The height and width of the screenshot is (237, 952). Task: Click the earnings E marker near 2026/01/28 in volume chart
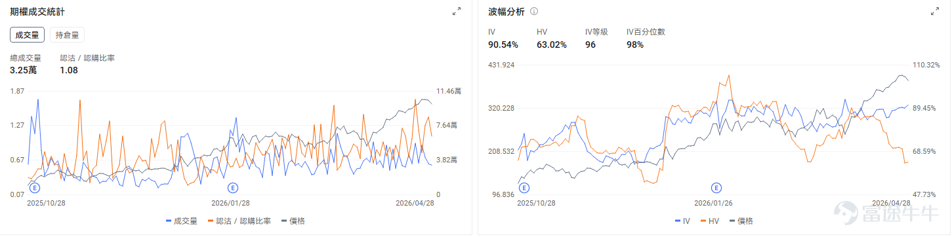233,189
